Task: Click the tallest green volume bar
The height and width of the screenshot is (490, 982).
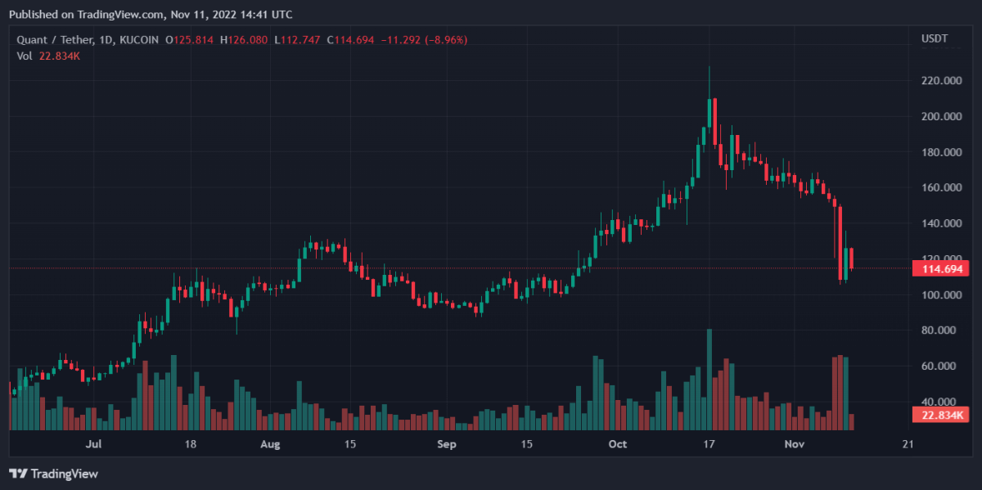Action: click(709, 380)
